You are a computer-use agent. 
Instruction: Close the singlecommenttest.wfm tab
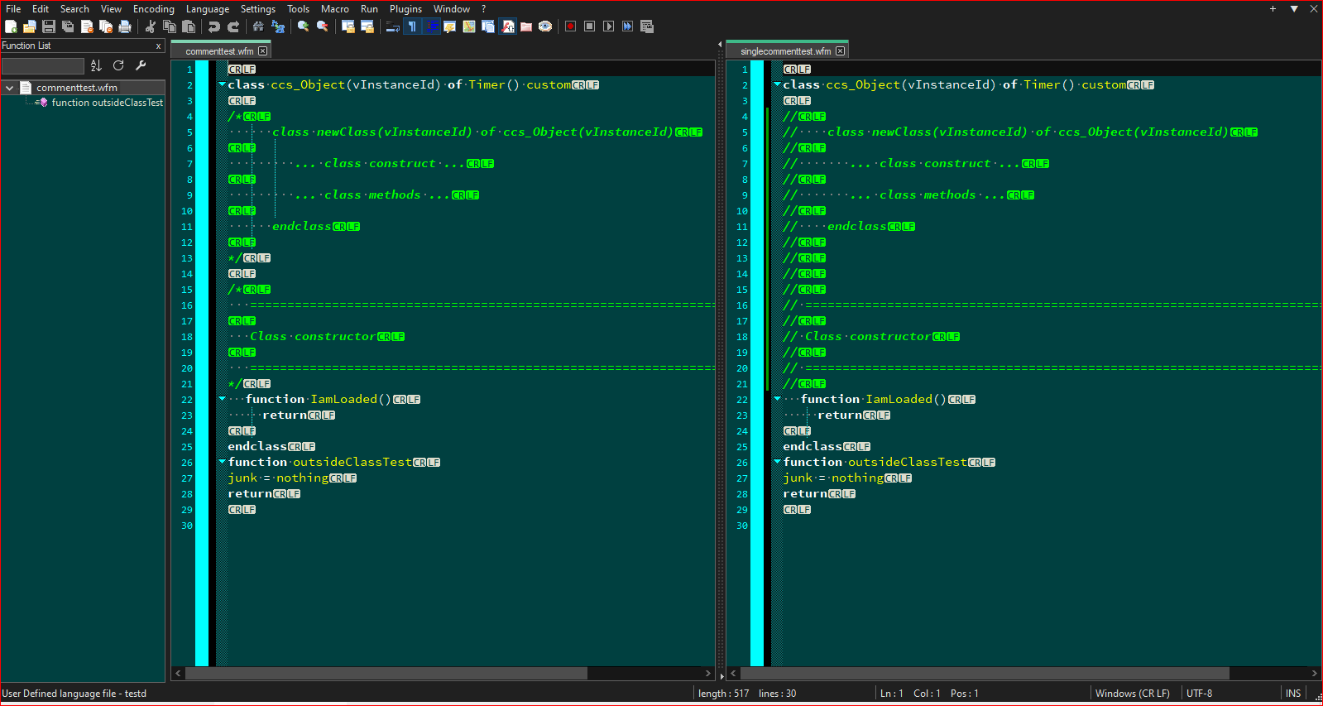(841, 51)
